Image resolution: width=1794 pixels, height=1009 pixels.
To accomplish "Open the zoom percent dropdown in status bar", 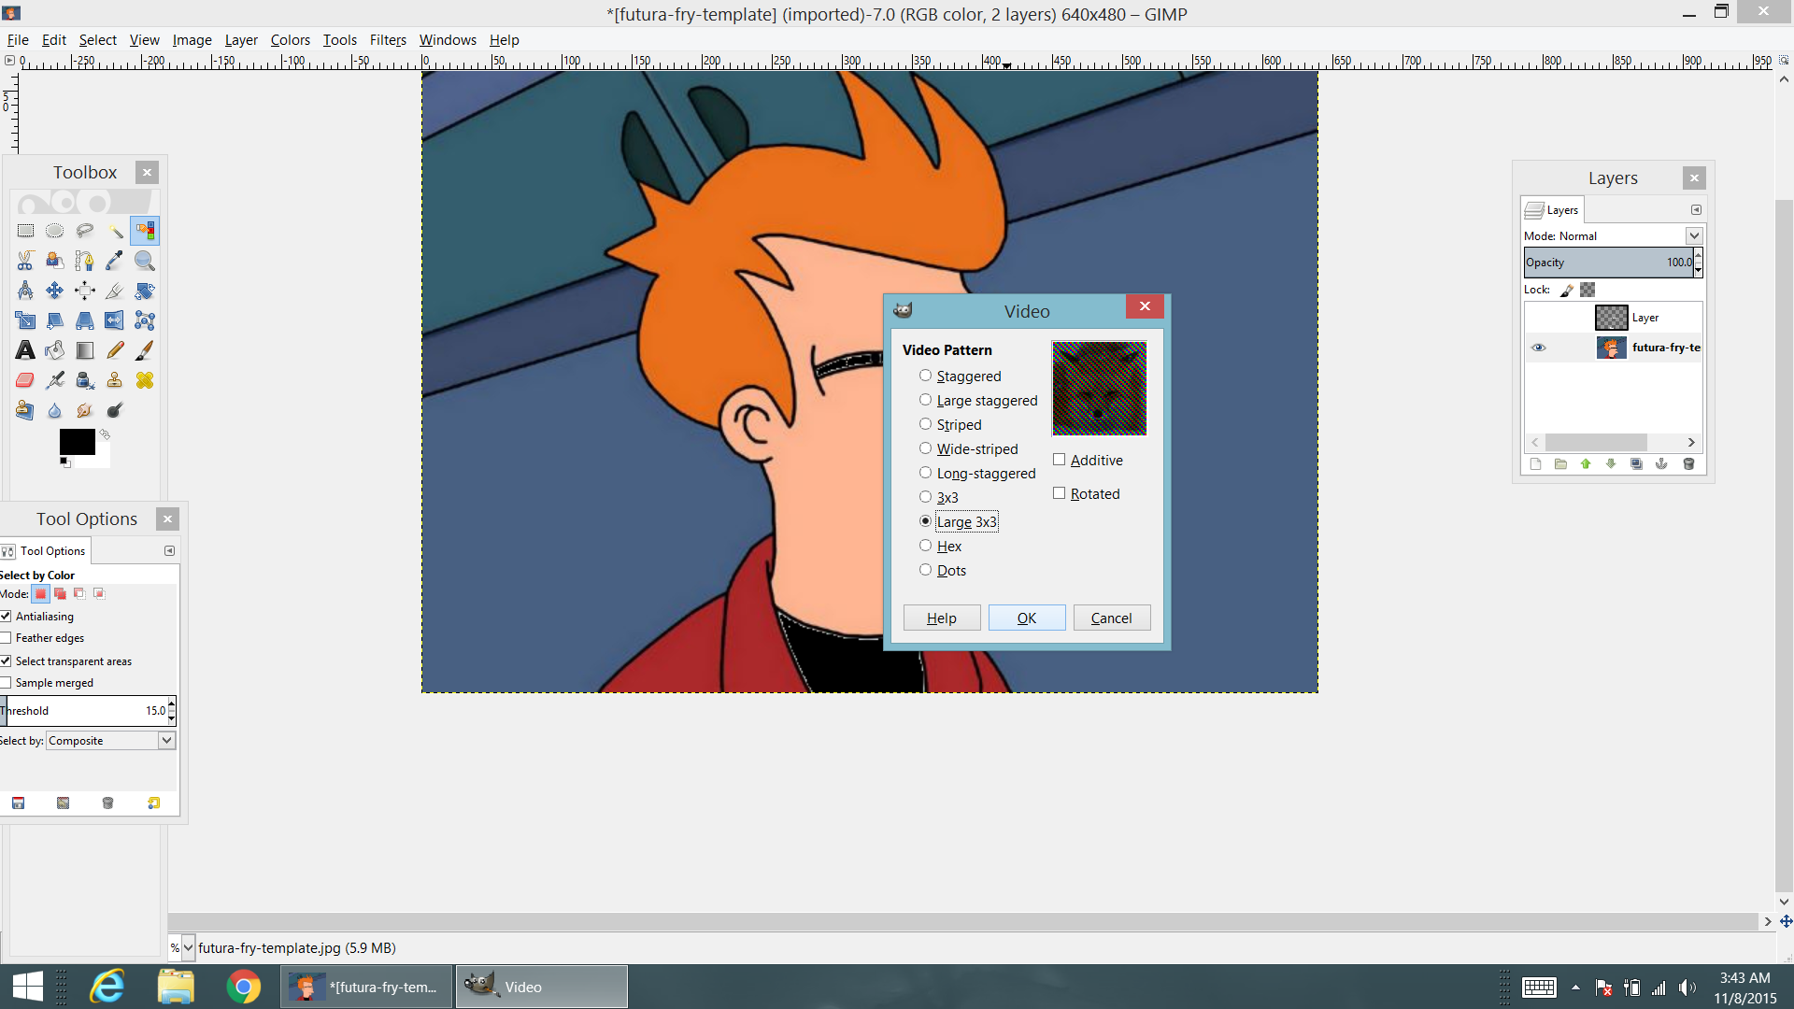I will click(188, 947).
